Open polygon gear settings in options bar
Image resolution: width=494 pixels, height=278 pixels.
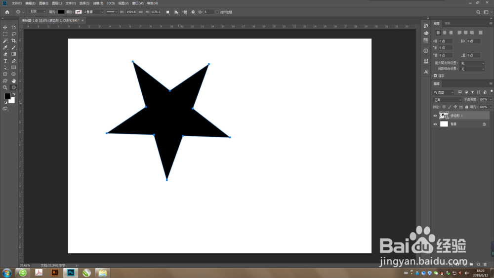coord(193,12)
